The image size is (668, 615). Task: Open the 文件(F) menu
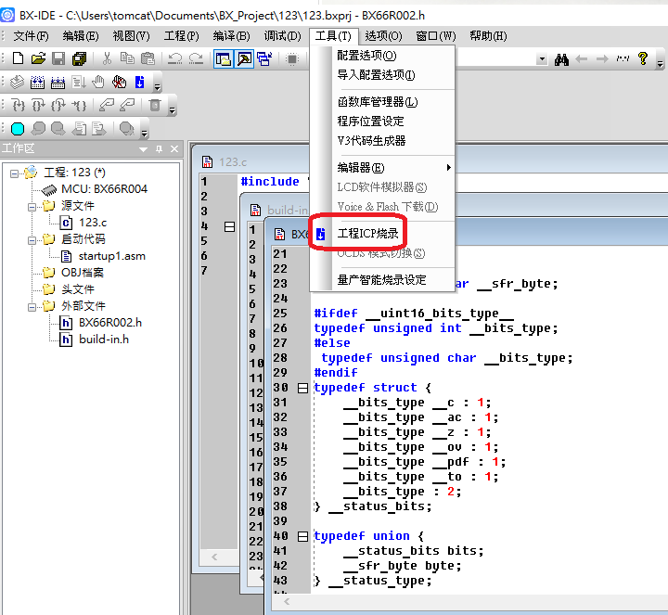click(x=32, y=36)
